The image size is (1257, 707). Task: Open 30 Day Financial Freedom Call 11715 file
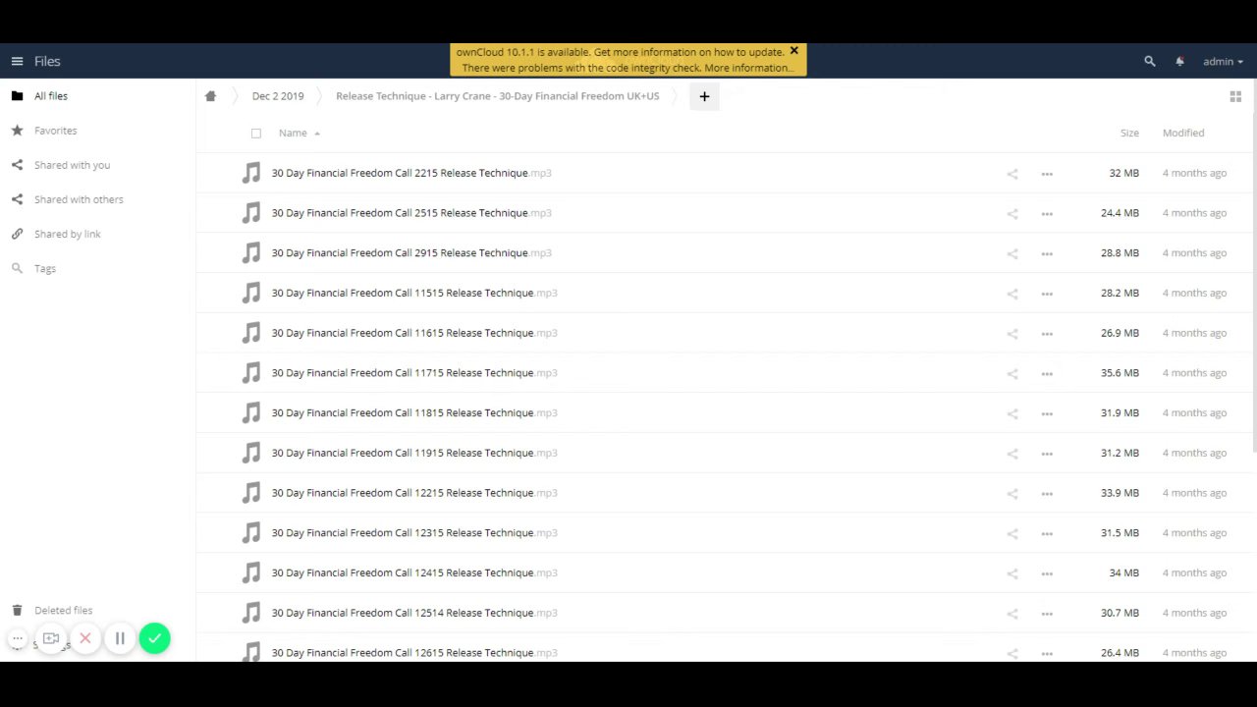click(414, 373)
